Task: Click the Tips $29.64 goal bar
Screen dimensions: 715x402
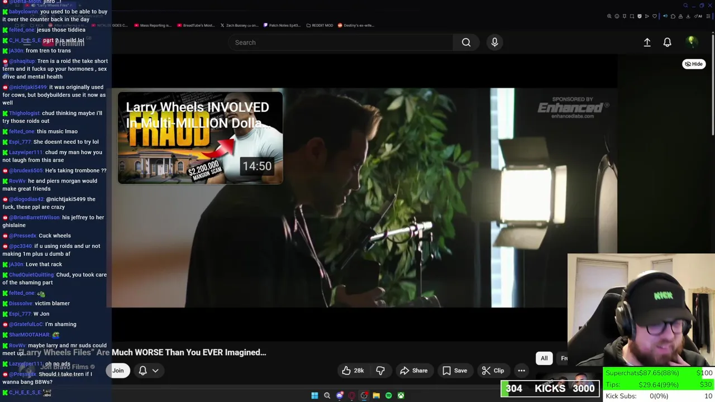Action: 659,385
